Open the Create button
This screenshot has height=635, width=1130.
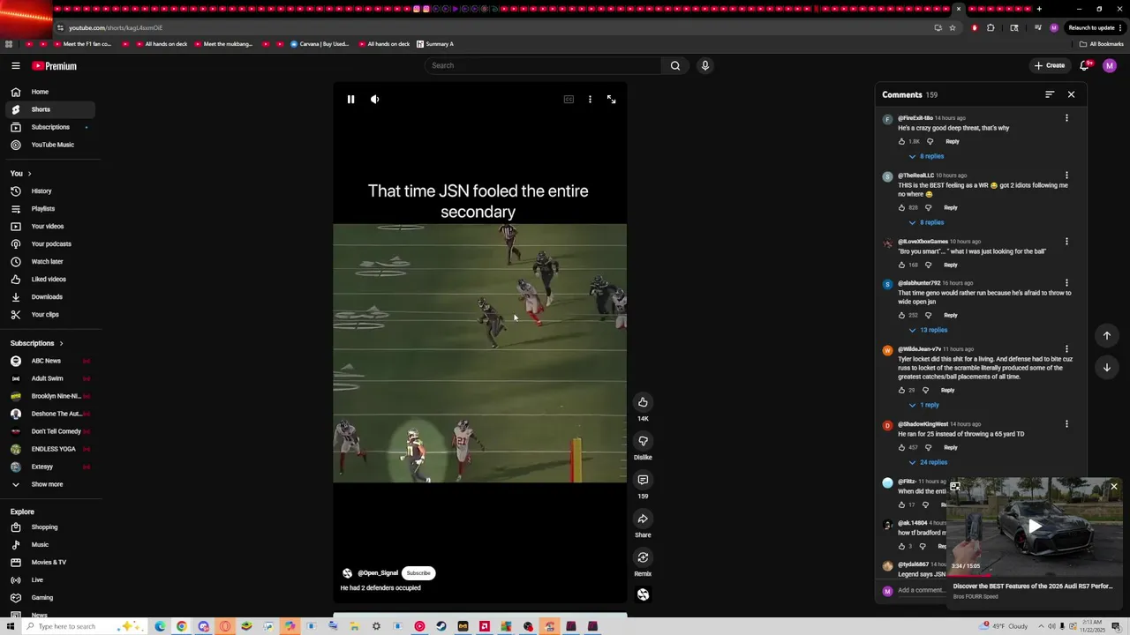pyautogui.click(x=1050, y=65)
